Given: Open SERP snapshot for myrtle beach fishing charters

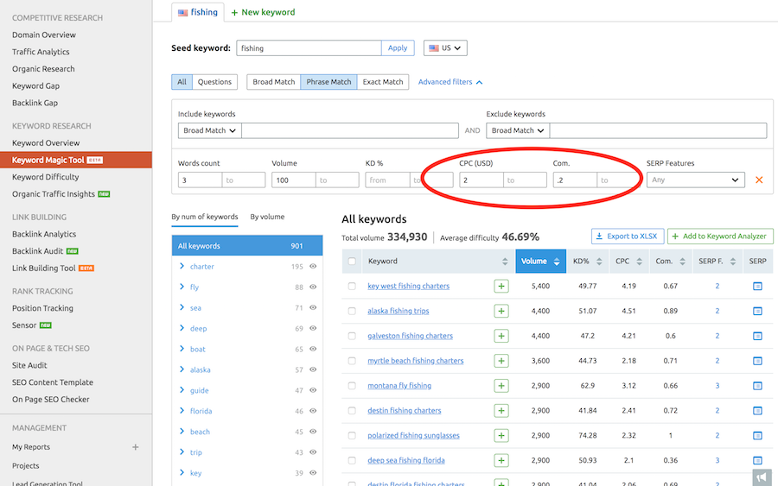Looking at the screenshot, I should pos(757,361).
